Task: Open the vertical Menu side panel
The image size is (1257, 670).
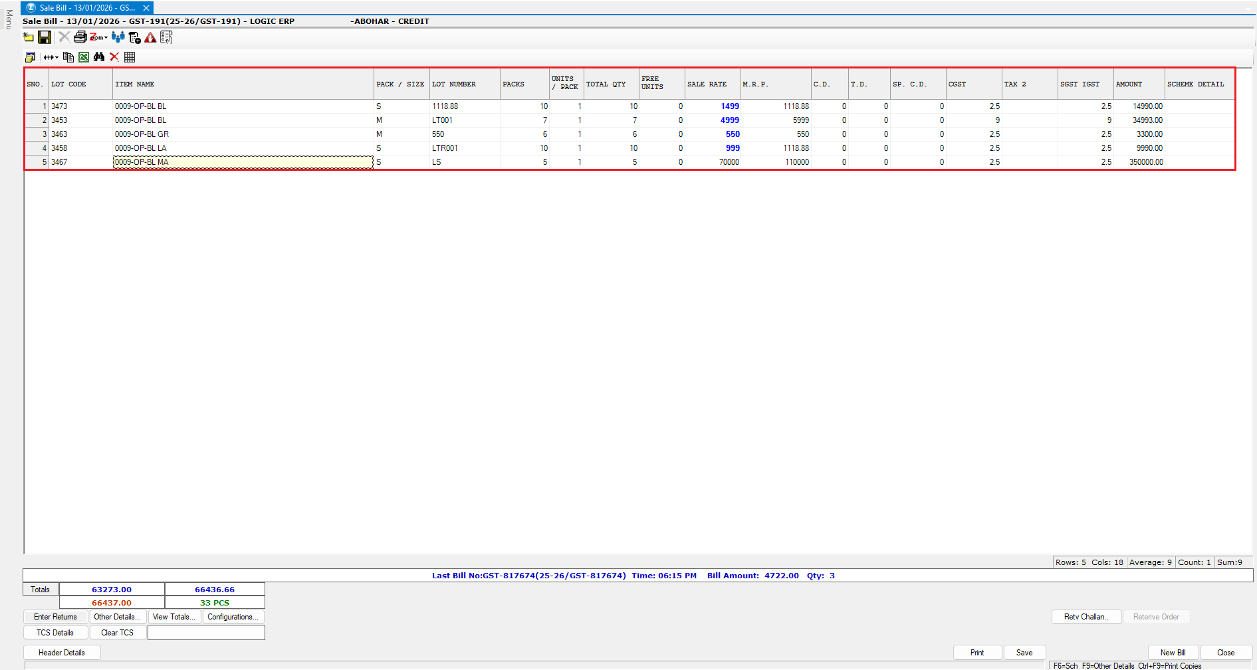Action: tap(9, 20)
